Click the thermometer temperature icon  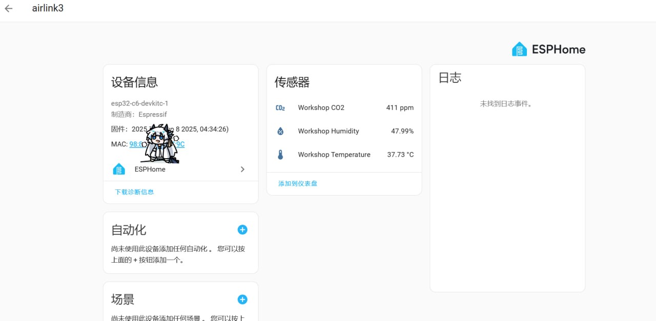pos(280,155)
